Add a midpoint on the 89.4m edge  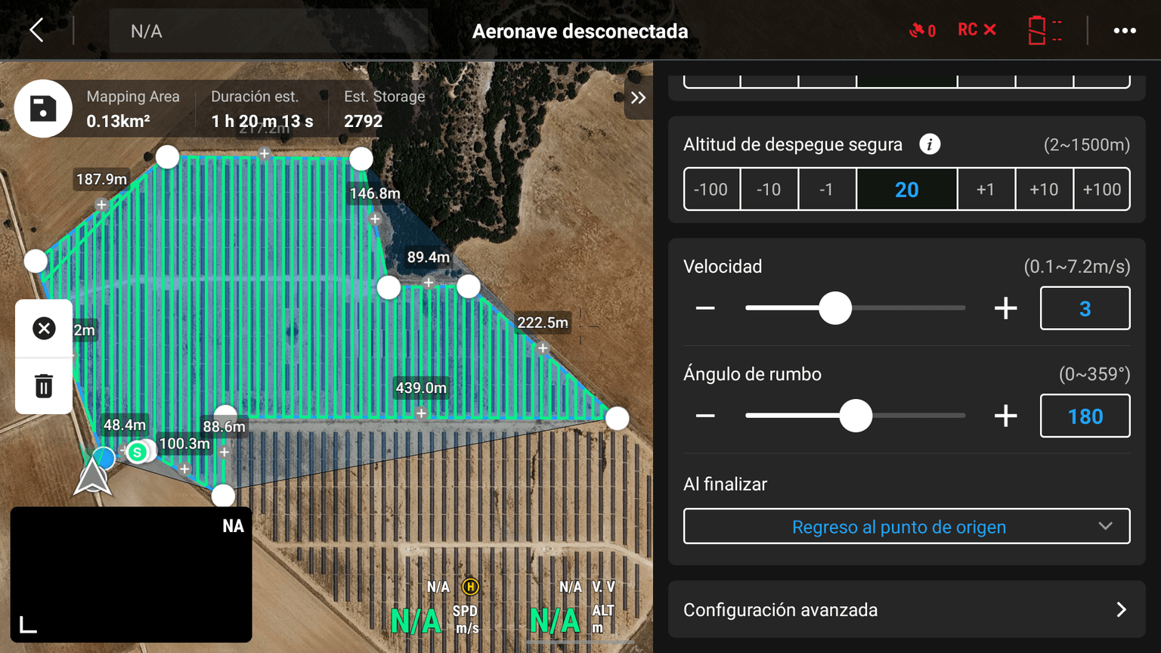(429, 283)
